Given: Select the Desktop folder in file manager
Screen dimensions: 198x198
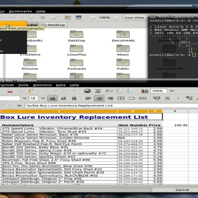Looking at the screenshot, I should coord(76,36).
